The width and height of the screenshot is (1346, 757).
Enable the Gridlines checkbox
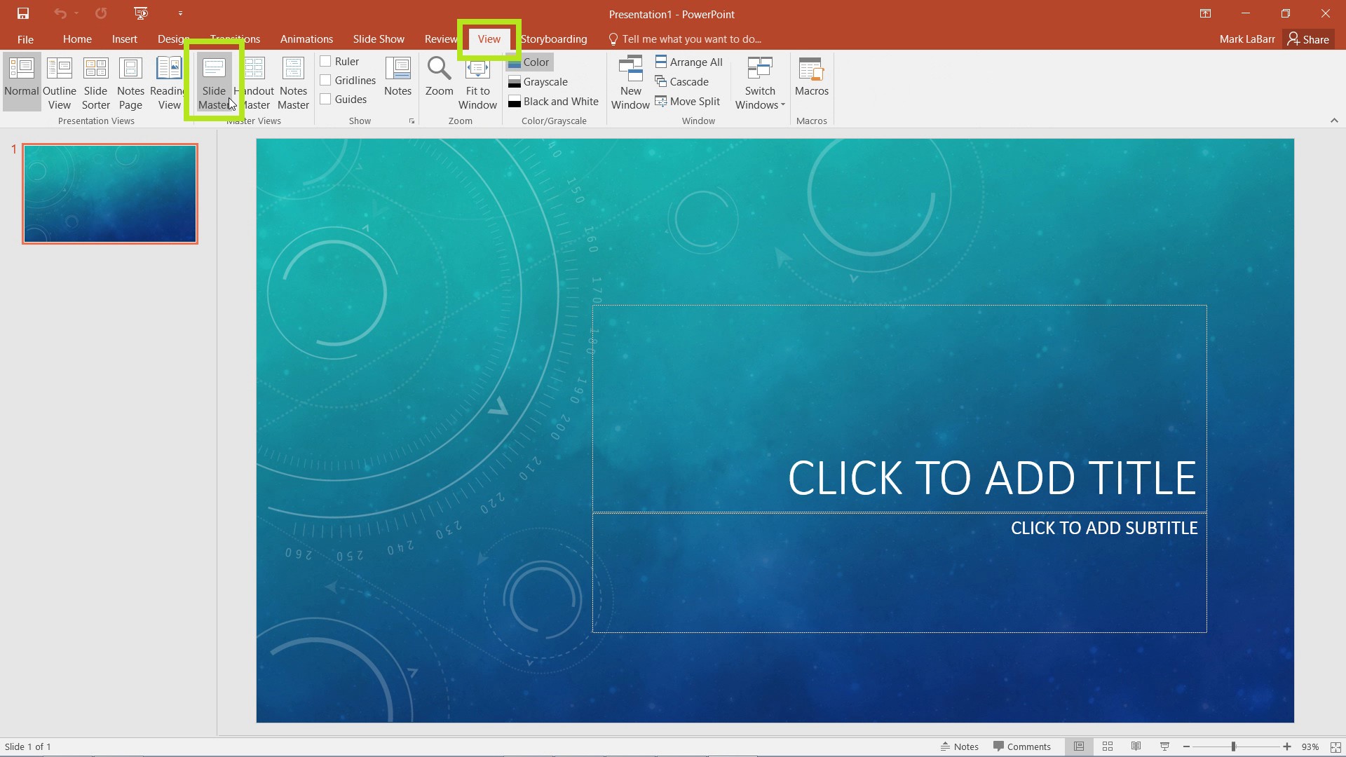[325, 81]
